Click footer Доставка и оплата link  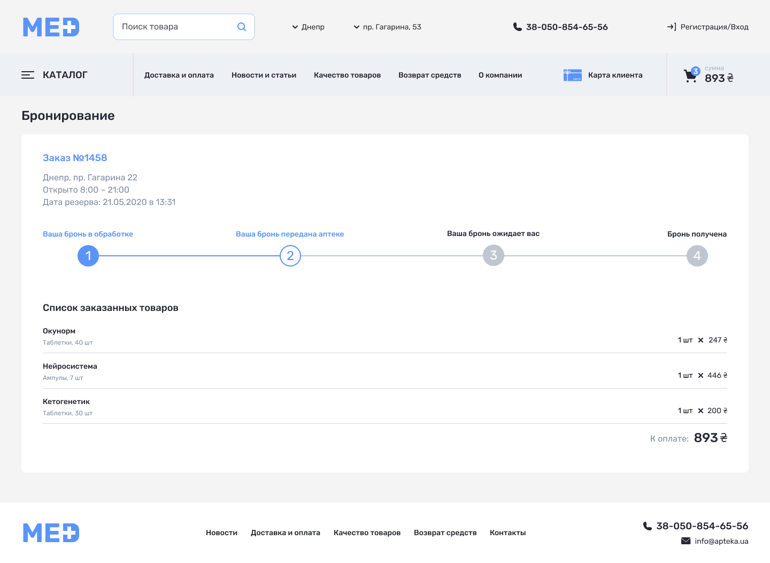286,532
